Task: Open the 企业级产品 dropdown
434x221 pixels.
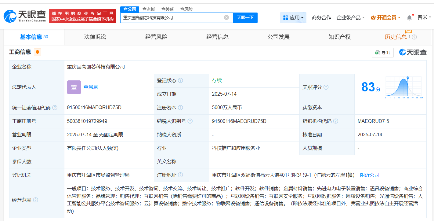Action: (x=350, y=17)
